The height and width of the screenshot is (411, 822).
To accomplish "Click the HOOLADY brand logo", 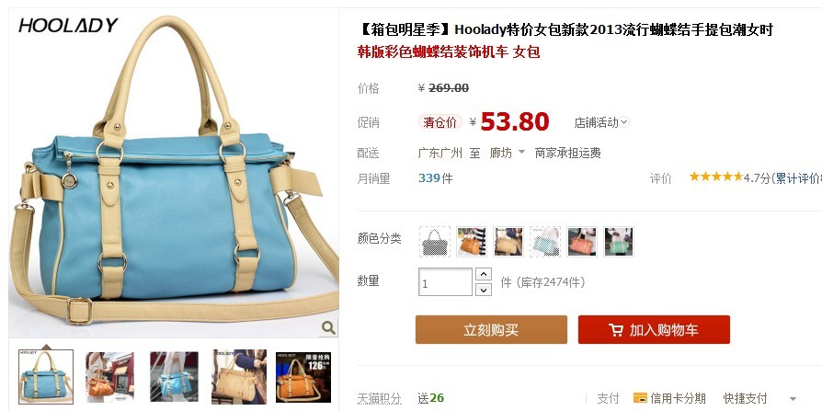I will click(x=68, y=25).
